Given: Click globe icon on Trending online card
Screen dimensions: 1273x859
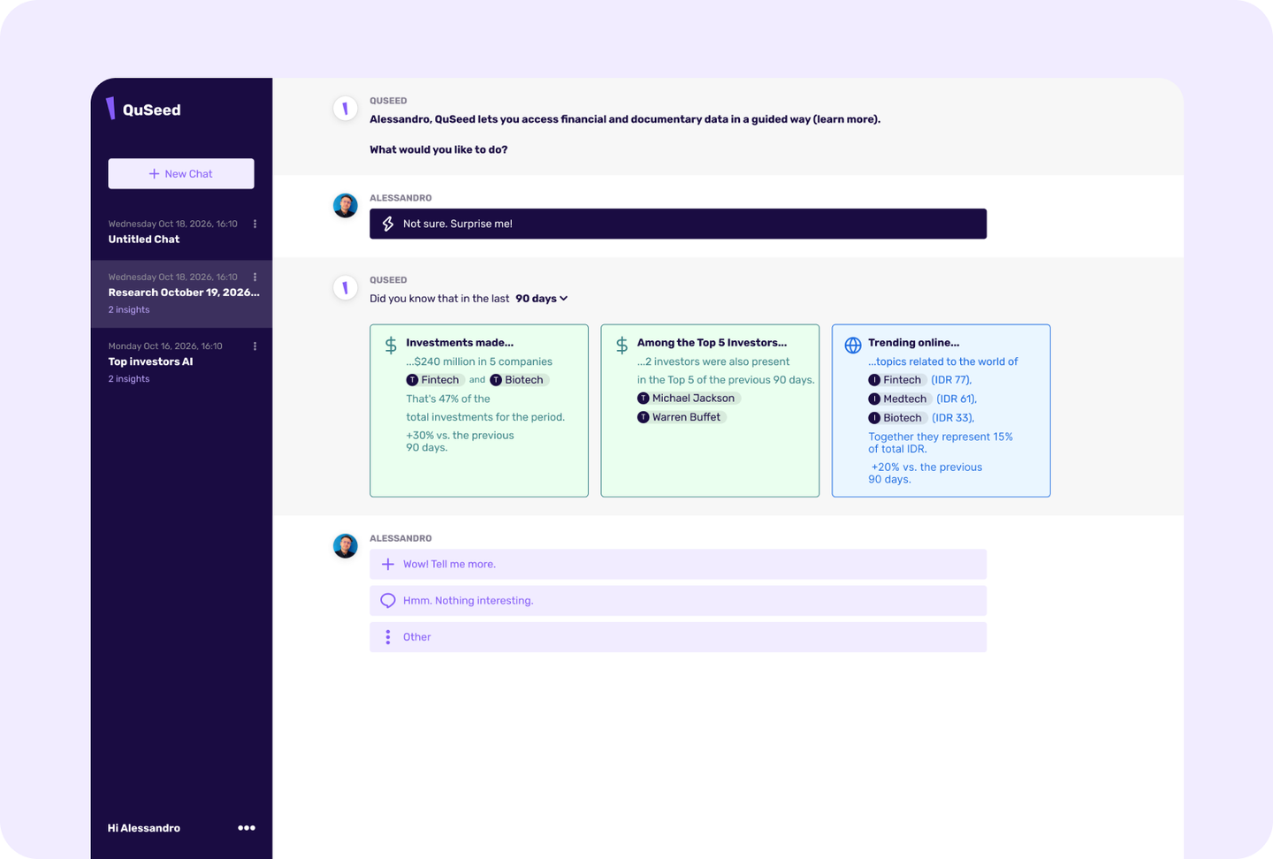Looking at the screenshot, I should pyautogui.click(x=853, y=345).
